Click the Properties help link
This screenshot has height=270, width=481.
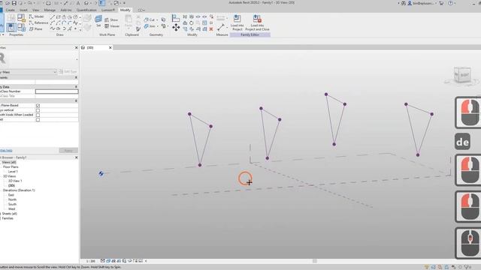6,151
